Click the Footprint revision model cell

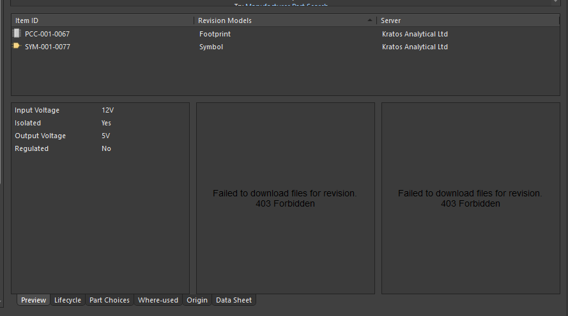click(215, 34)
